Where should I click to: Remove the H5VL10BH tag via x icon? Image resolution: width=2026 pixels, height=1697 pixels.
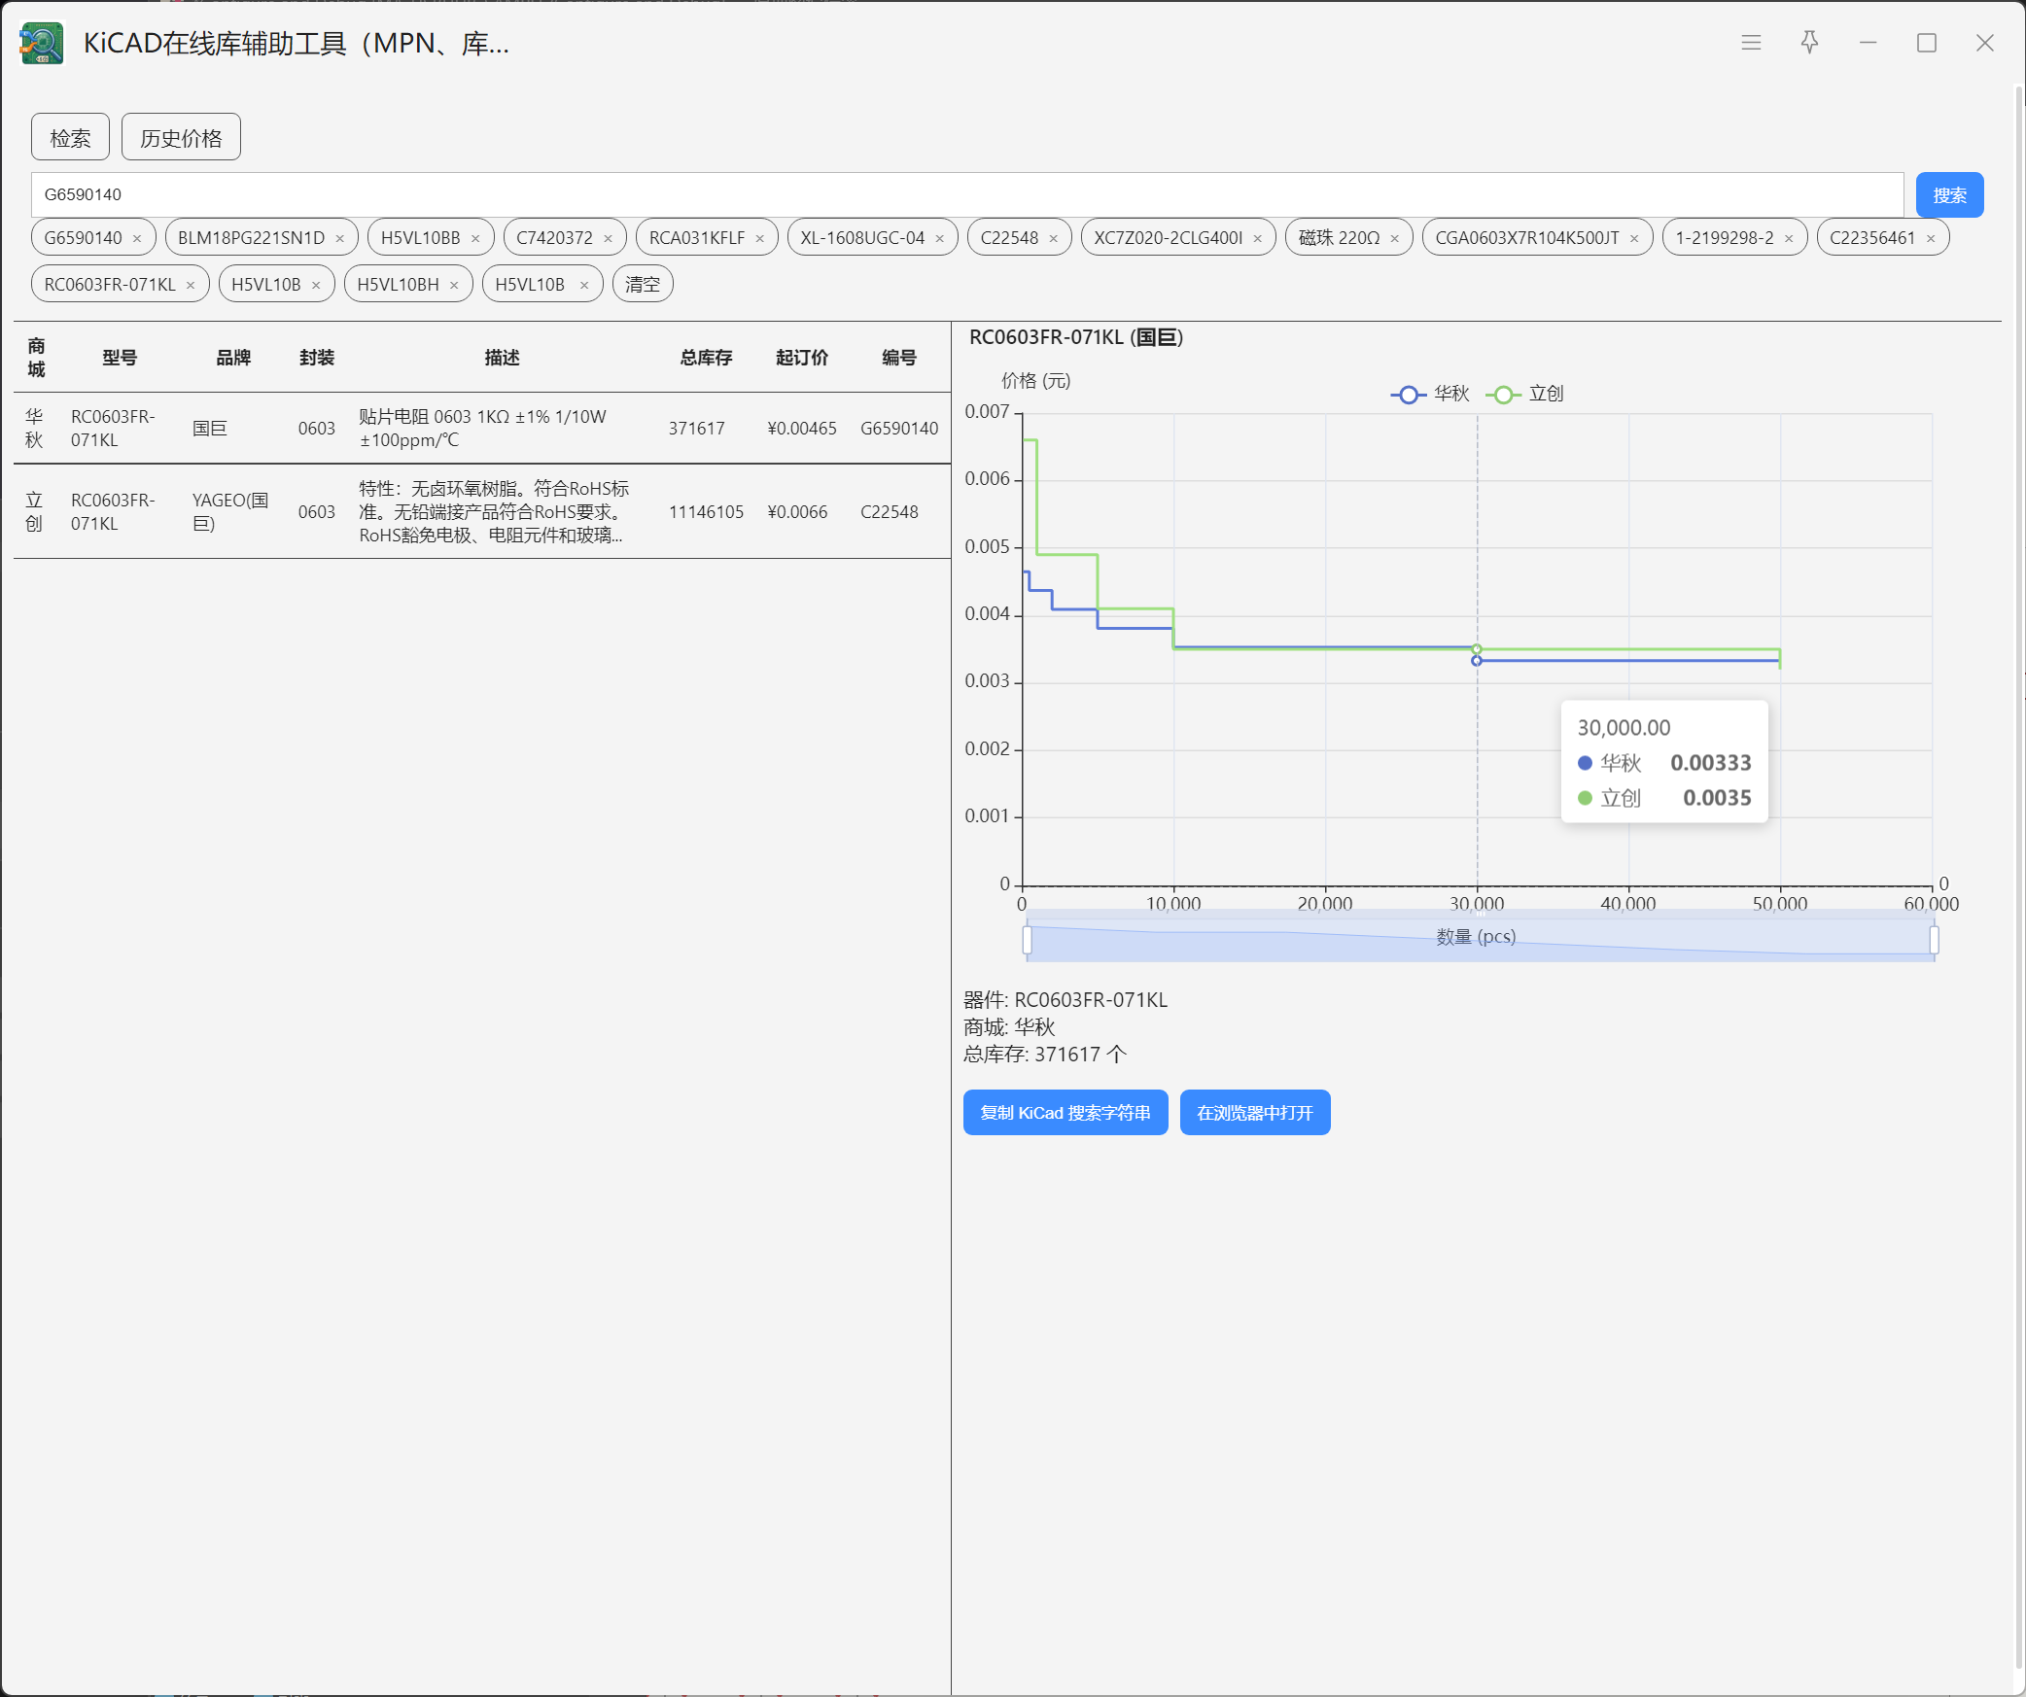pyautogui.click(x=454, y=286)
